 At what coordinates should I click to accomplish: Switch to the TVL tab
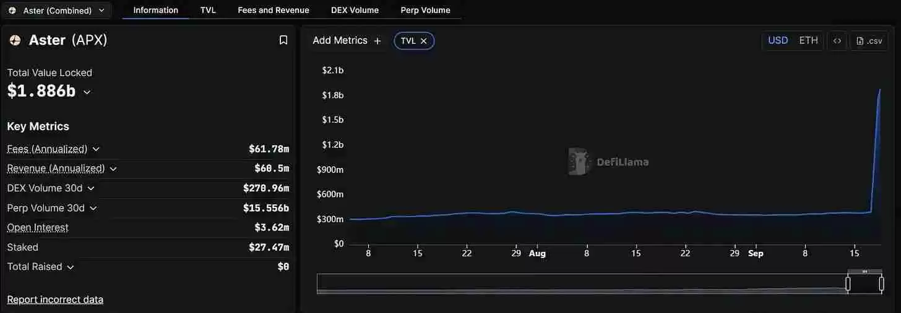point(208,10)
